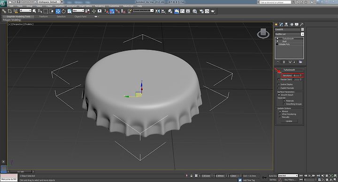Screen dimensions: 338x182
Task: Click the Auto Key button
Action: [273, 176]
